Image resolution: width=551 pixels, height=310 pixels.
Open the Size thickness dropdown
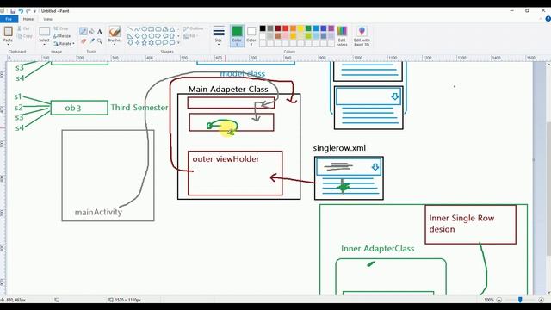coord(219,34)
